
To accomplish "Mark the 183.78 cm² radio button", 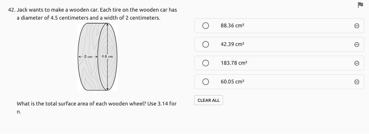I will pos(206,63).
